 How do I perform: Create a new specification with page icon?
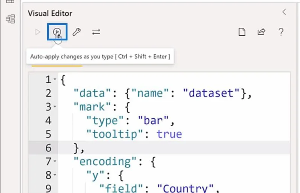click(x=242, y=32)
